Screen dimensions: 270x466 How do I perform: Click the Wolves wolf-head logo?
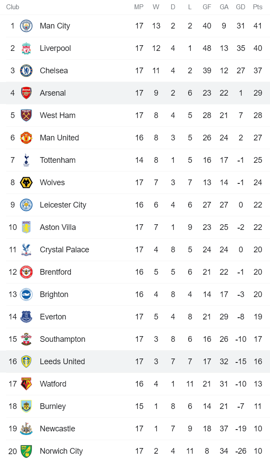pos(26,183)
